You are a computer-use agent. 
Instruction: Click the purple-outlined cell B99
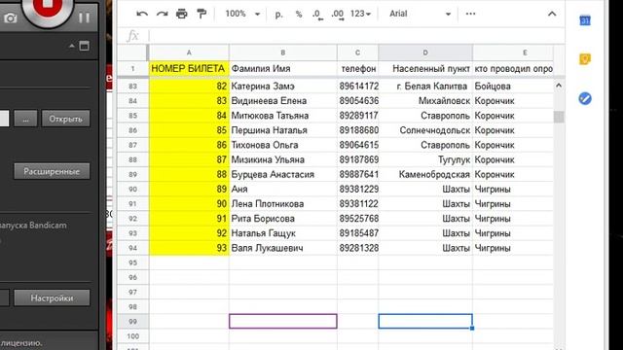[x=283, y=322]
